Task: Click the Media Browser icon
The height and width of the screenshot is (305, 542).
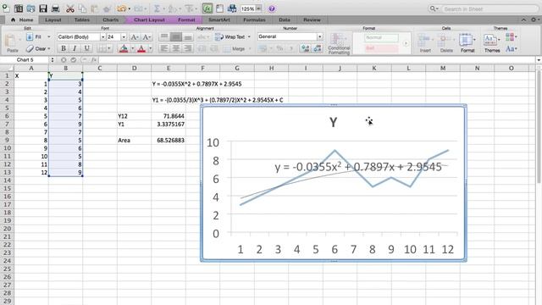Action: click(232, 8)
